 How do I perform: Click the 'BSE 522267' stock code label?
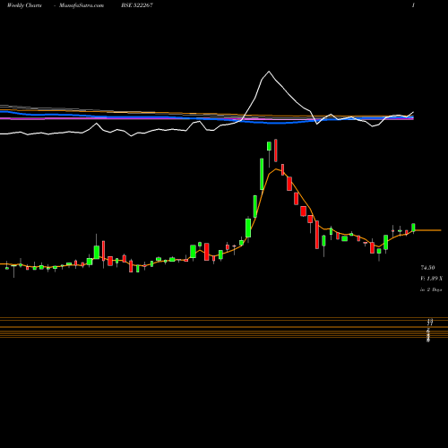[x=137, y=5]
